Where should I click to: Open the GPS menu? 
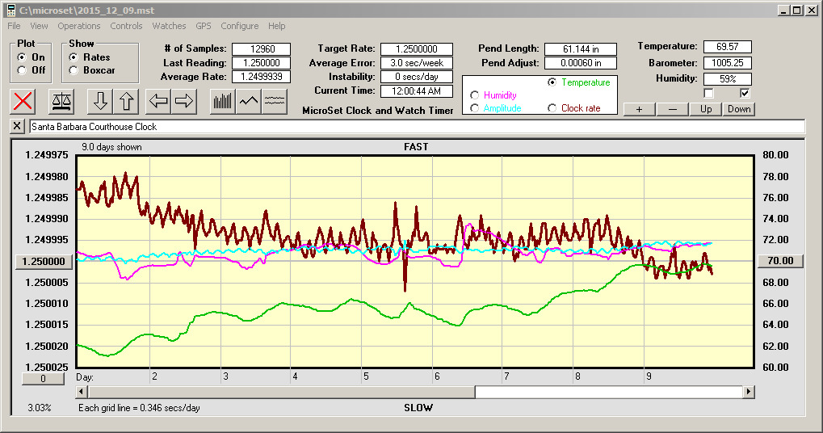point(204,26)
